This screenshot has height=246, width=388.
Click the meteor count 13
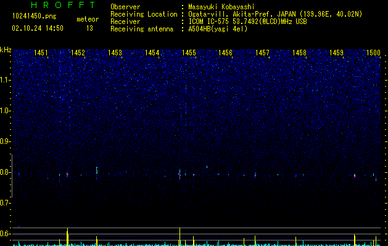coord(89,28)
